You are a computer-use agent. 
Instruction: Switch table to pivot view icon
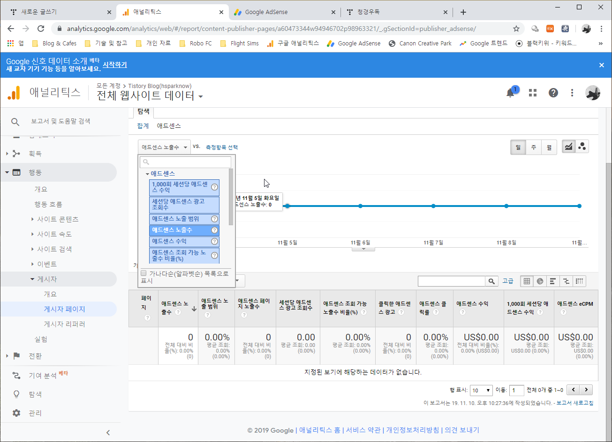(x=580, y=281)
